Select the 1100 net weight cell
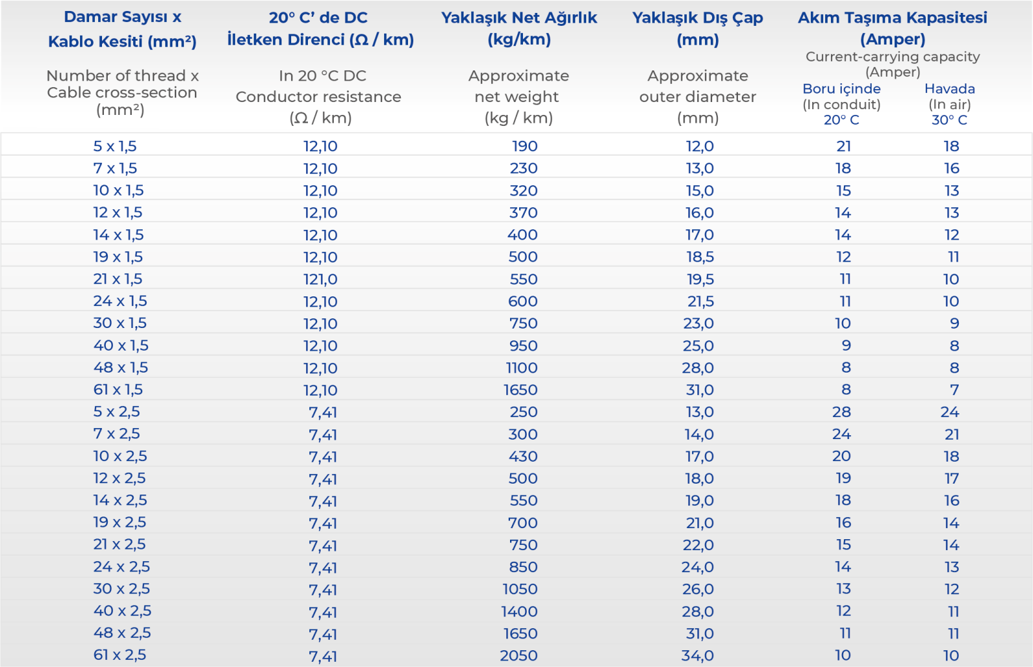The height and width of the screenshot is (667, 1033). pos(521,368)
